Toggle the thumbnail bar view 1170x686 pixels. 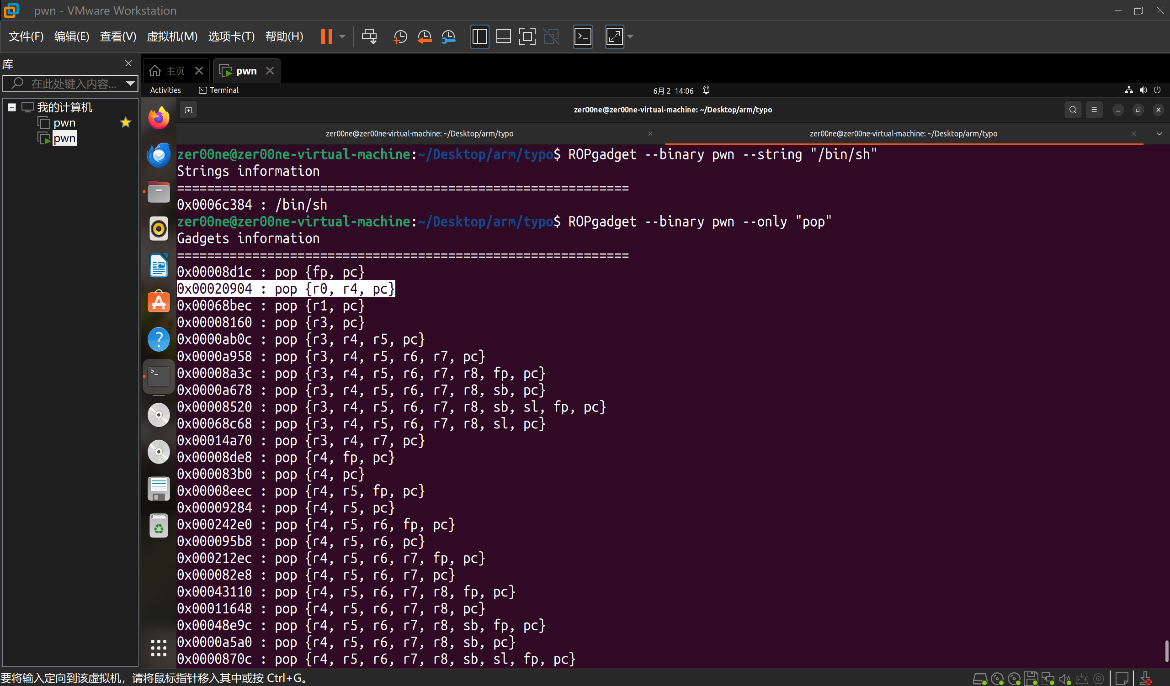[x=503, y=36]
